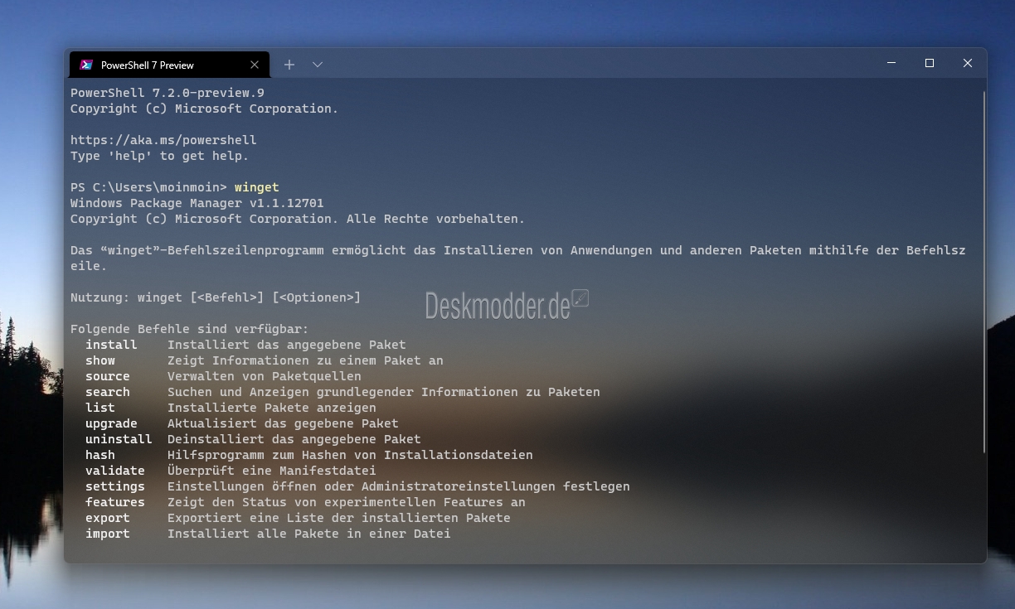This screenshot has height=609, width=1015.
Task: Click the 'show' command name
Action: point(100,360)
